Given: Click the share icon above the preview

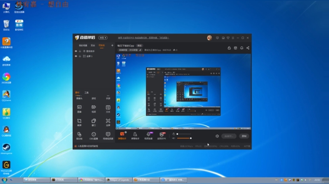Looking at the screenshot, I should coord(248,48).
